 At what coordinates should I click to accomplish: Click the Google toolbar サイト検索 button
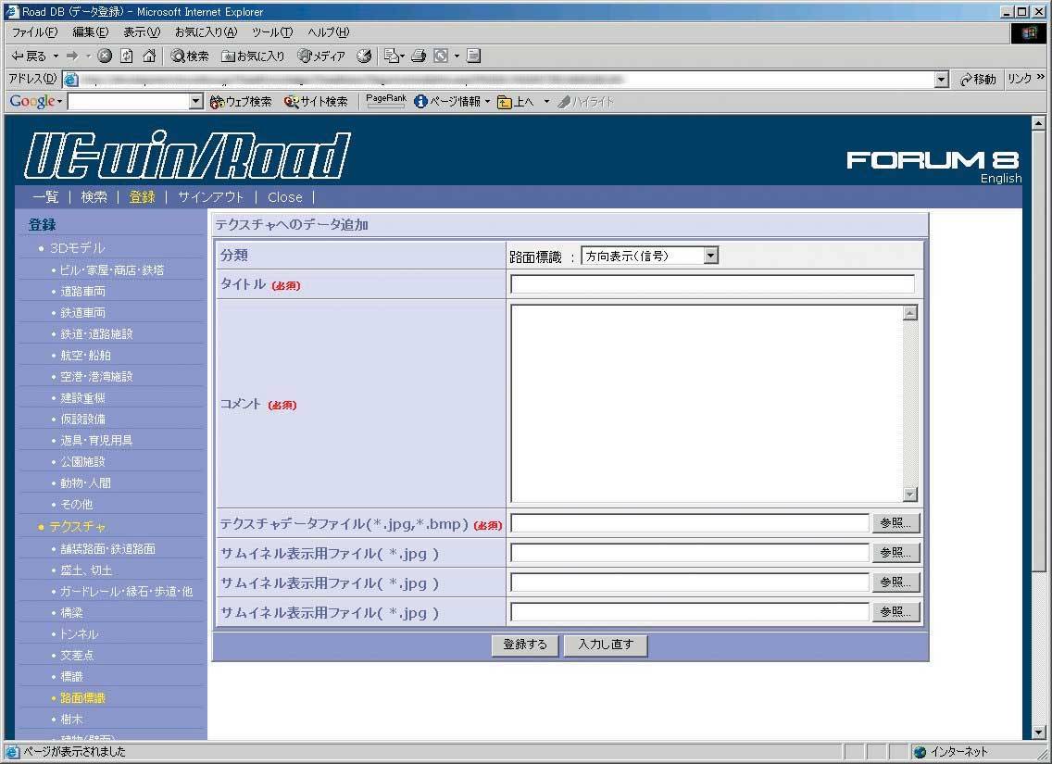pyautogui.click(x=316, y=101)
